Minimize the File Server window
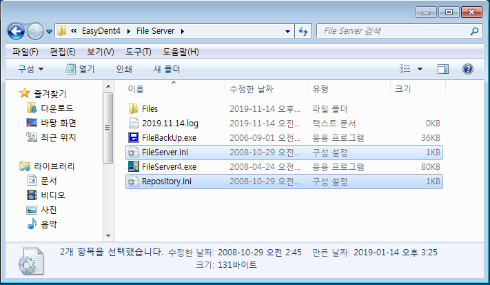 (x=426, y=12)
